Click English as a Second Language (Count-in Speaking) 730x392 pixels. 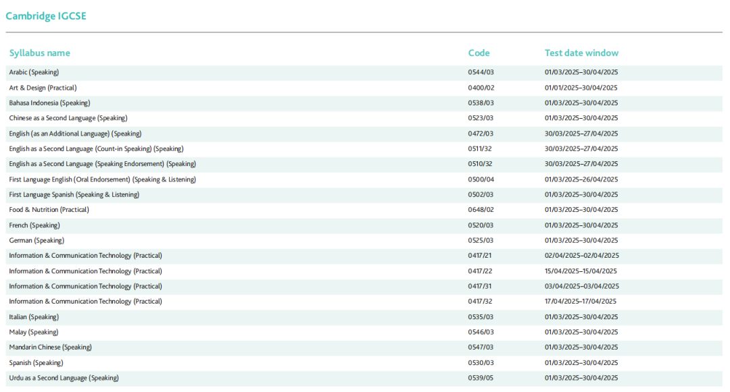coord(97,149)
